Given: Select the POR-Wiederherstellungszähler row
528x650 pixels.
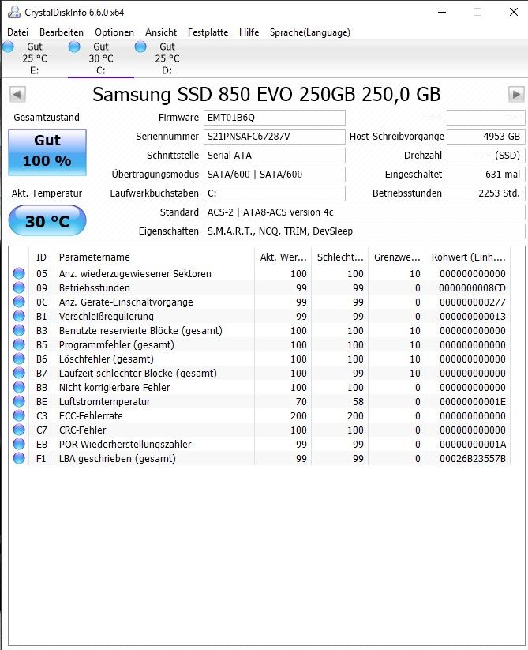Looking at the screenshot, I should 260,444.
